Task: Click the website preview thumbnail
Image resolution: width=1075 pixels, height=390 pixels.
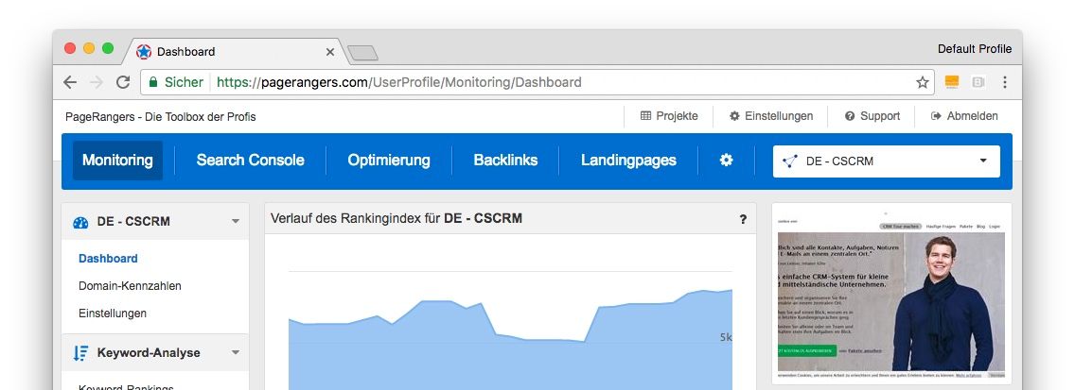Action: (x=891, y=295)
